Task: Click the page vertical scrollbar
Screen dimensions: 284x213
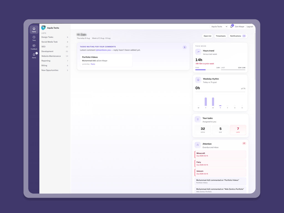Action: coord(255,55)
